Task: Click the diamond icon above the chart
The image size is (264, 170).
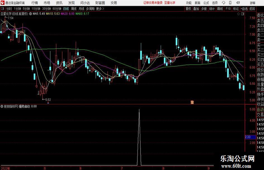Action: [x=238, y=14]
